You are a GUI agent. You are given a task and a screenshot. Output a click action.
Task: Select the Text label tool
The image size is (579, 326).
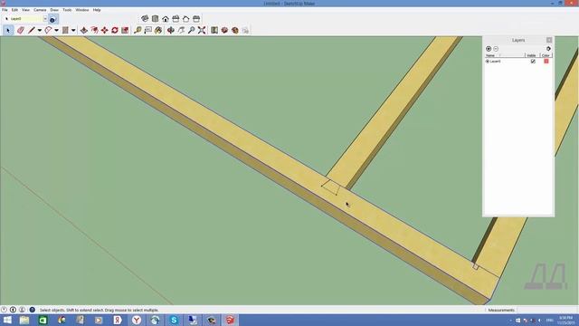(x=148, y=30)
